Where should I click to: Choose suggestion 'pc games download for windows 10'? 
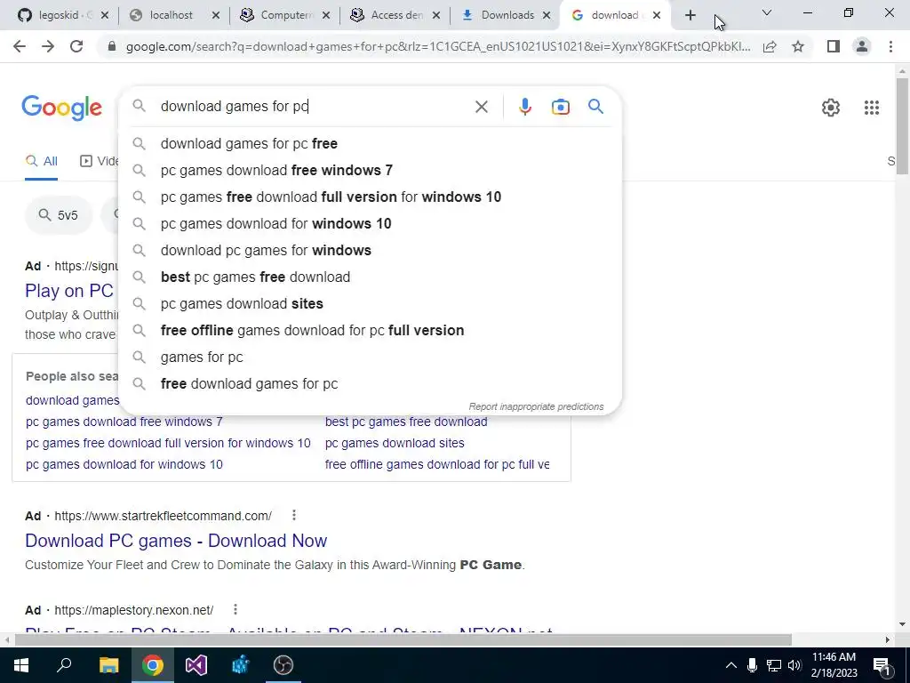370,223
